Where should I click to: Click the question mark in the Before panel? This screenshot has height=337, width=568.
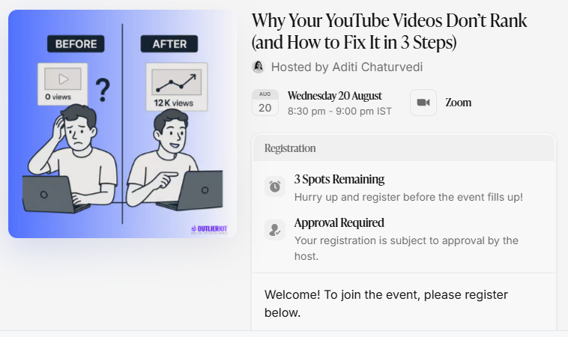(103, 90)
